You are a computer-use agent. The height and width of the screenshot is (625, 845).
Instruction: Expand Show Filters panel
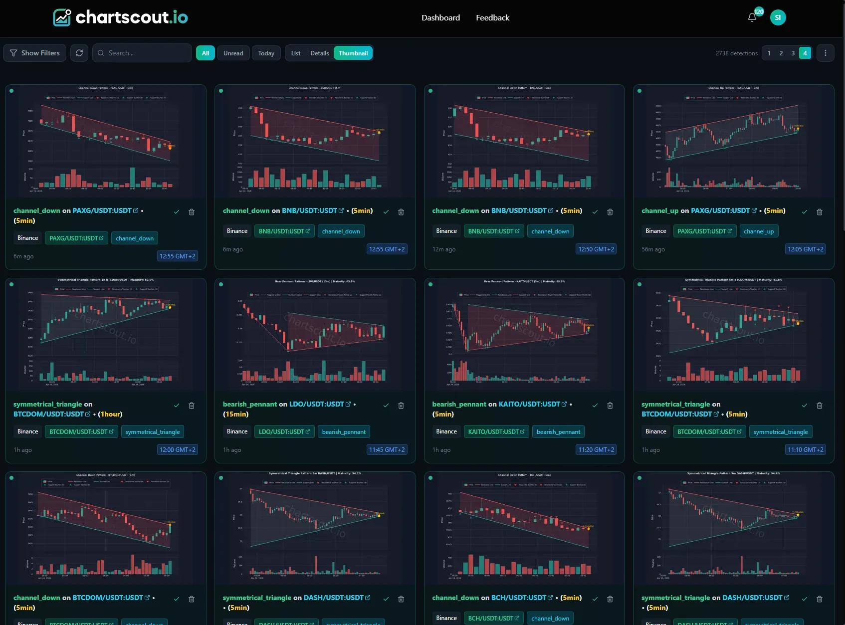pyautogui.click(x=35, y=53)
